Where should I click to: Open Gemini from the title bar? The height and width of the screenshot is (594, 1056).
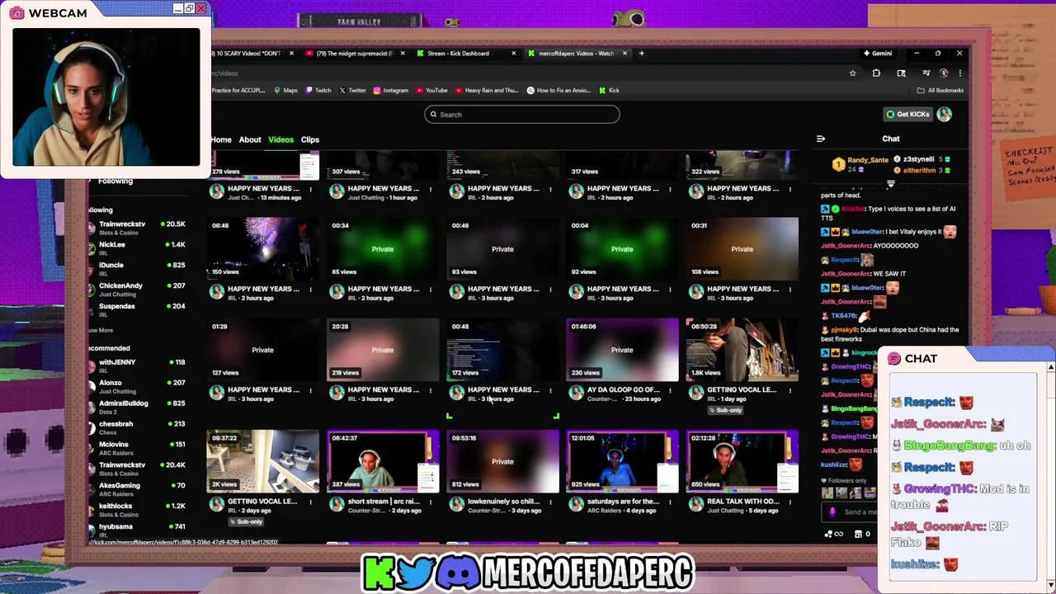878,54
